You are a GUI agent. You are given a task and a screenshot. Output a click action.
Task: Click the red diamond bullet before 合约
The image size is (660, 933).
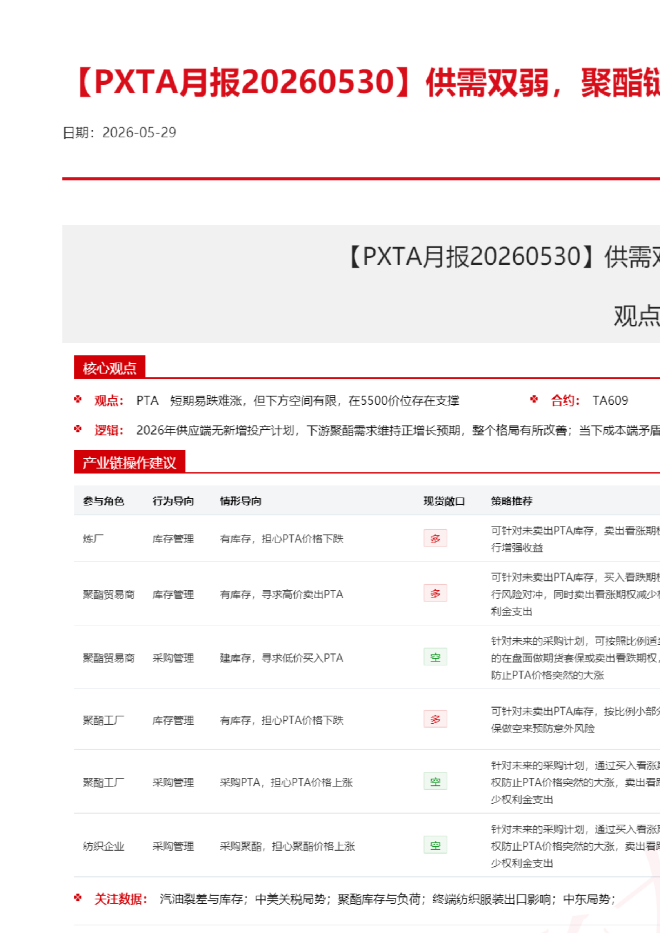(x=534, y=399)
